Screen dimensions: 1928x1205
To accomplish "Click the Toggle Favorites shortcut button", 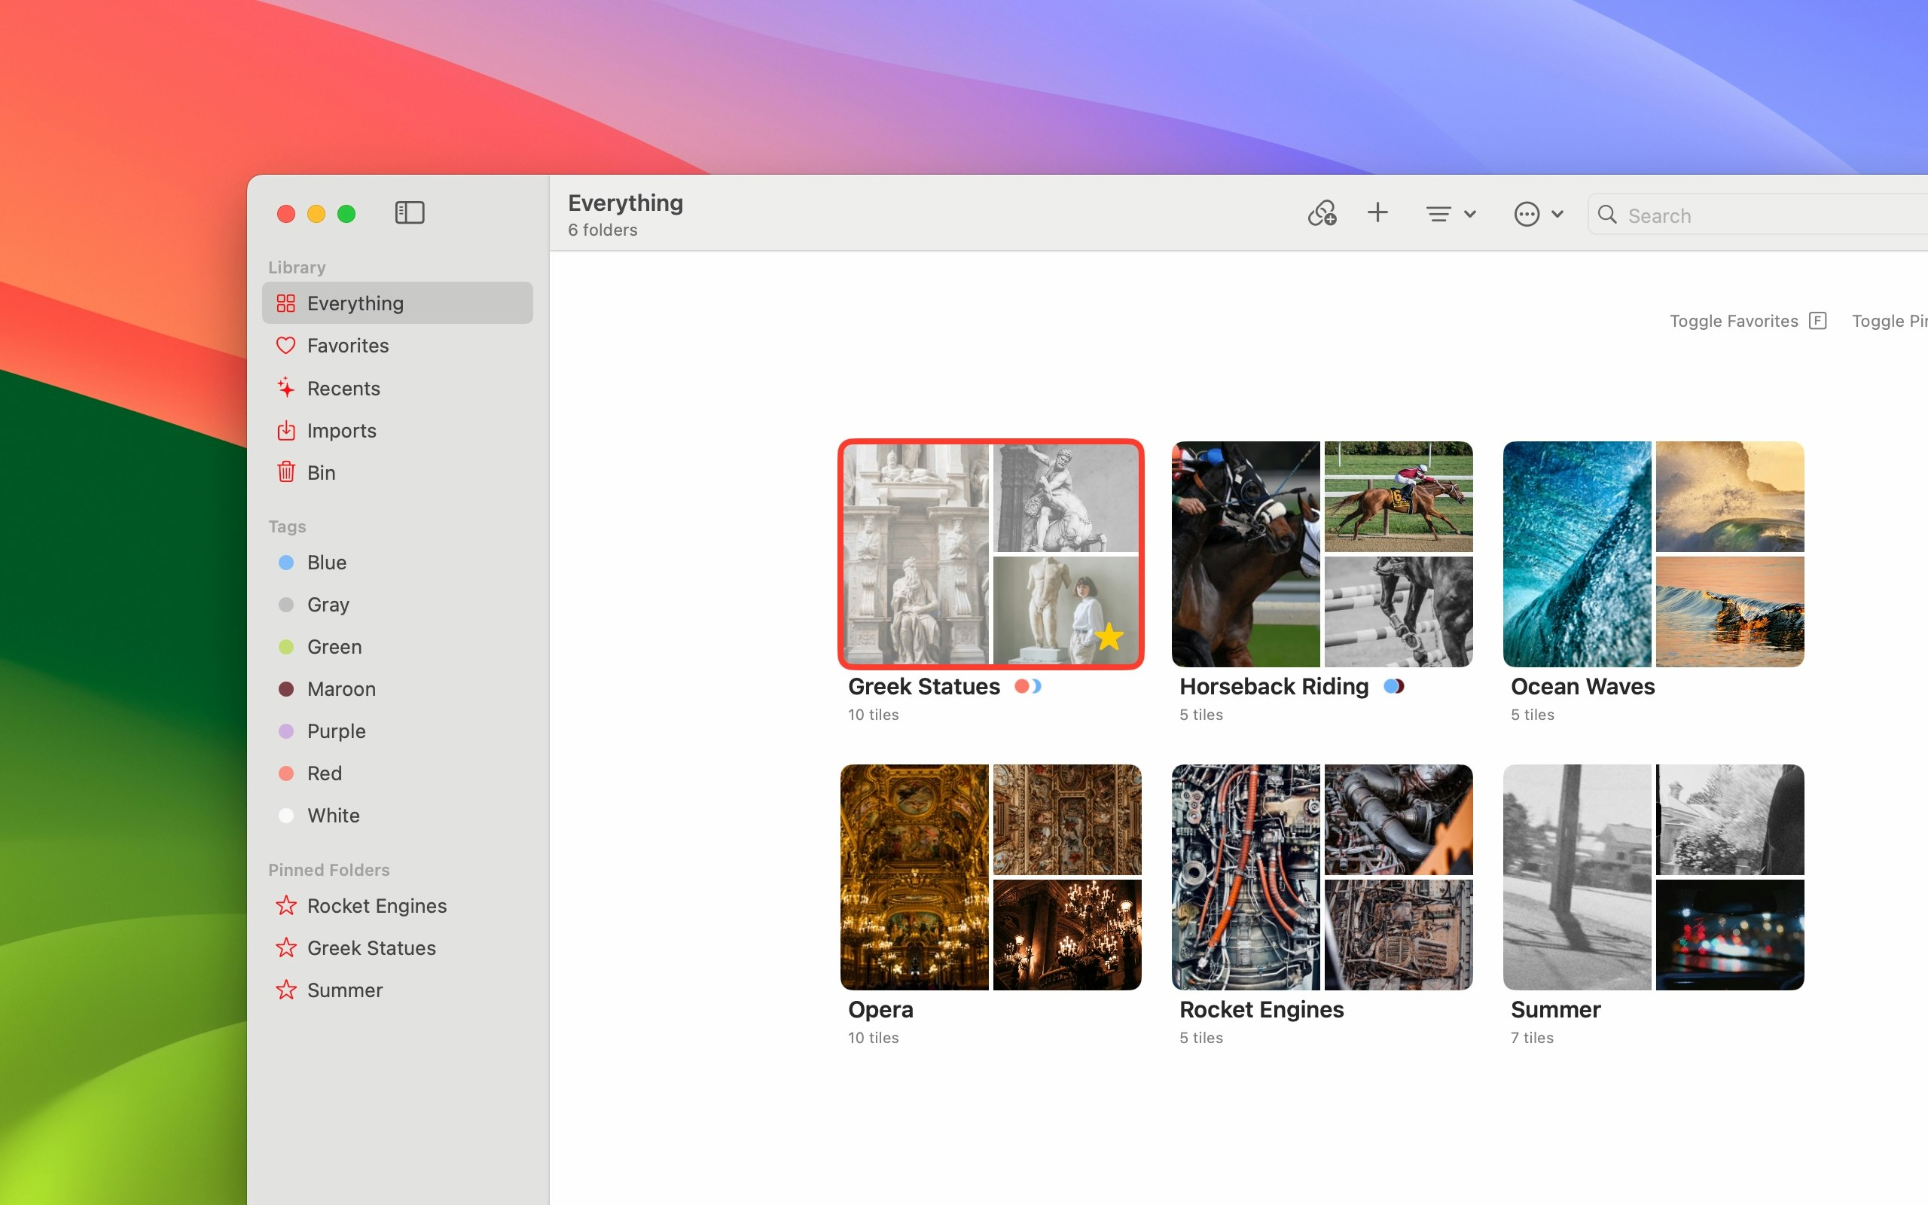I will (x=1748, y=321).
